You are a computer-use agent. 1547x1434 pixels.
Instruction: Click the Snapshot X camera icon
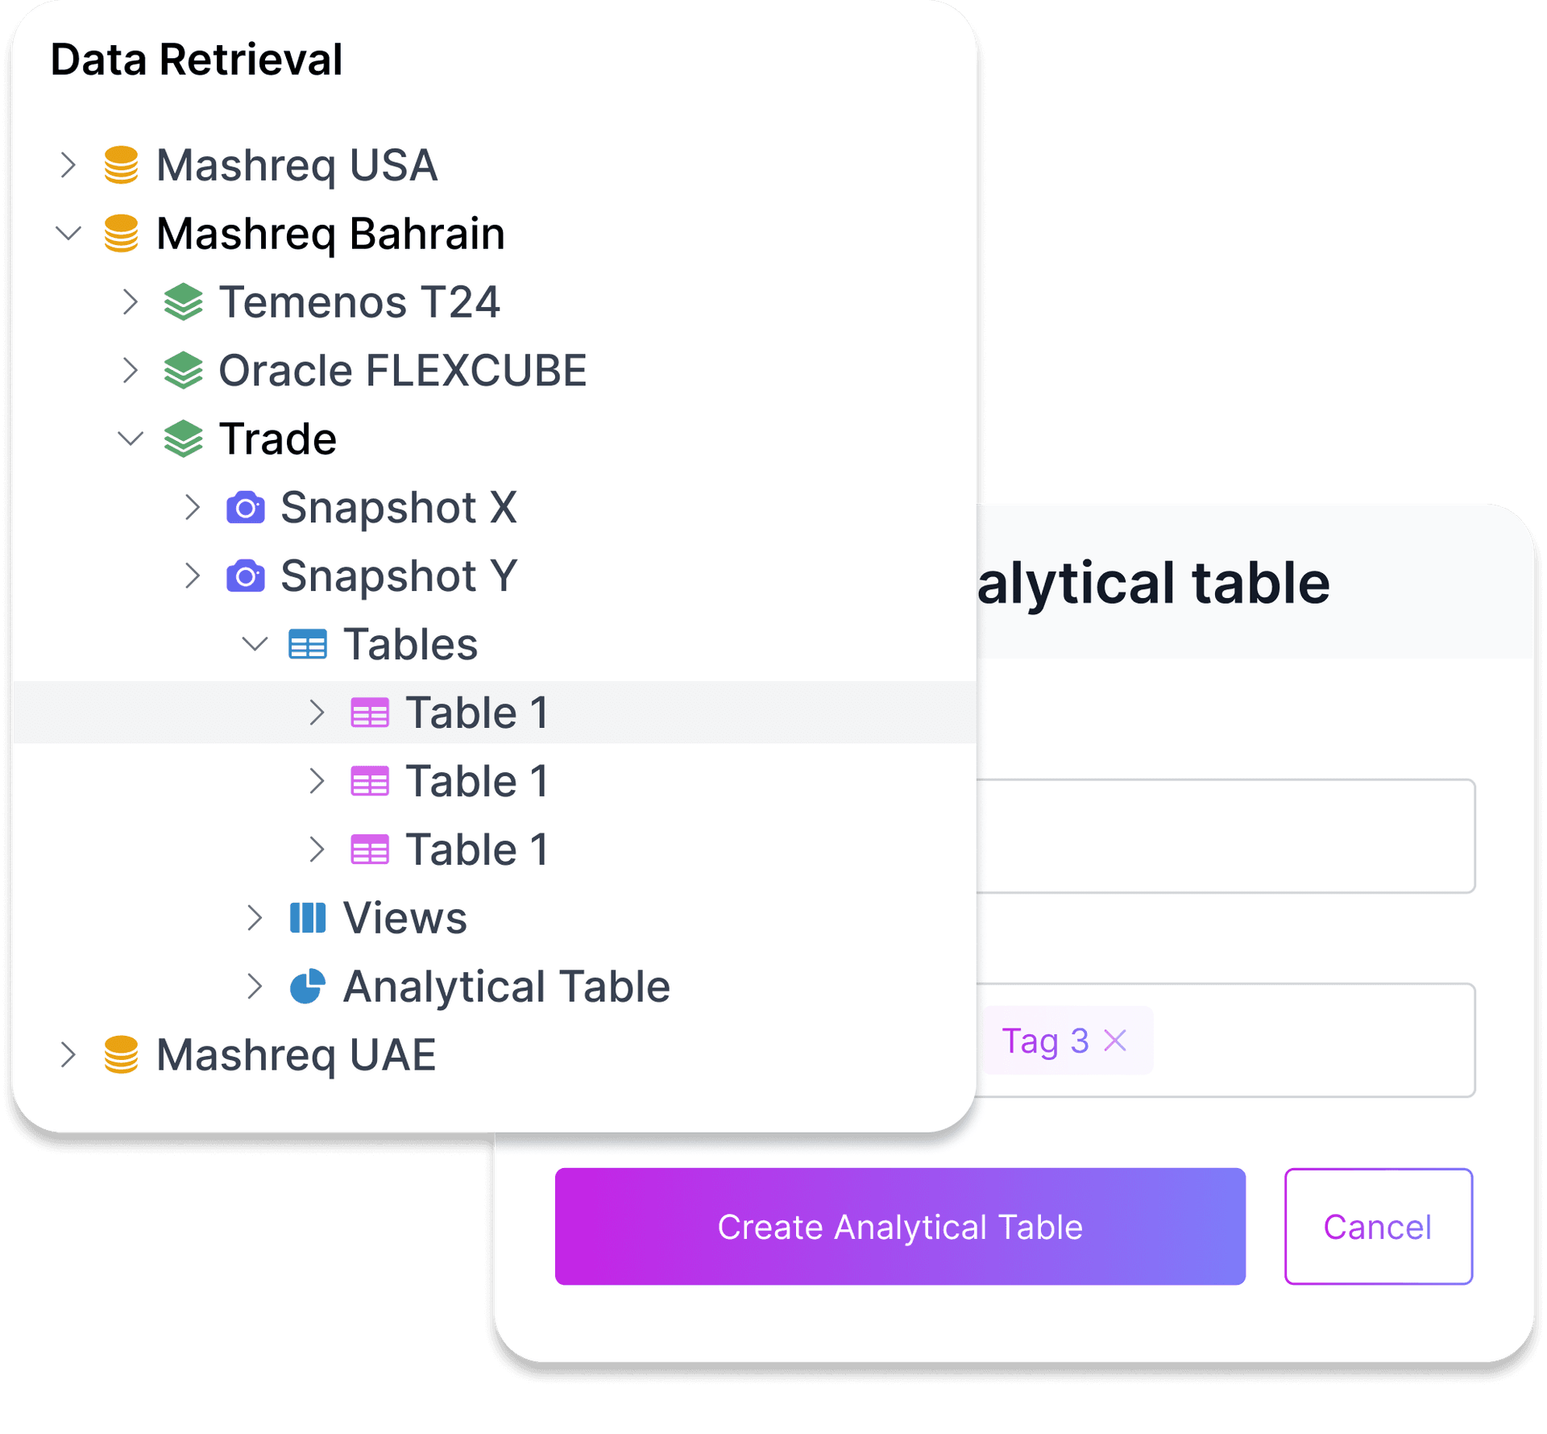[x=247, y=507]
